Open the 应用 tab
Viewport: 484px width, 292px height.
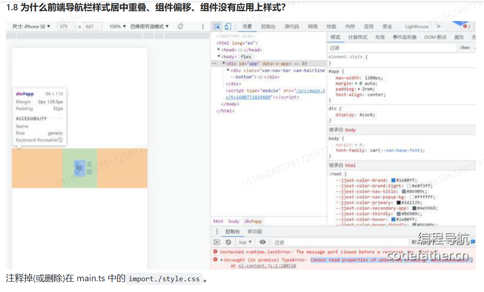[369, 27]
